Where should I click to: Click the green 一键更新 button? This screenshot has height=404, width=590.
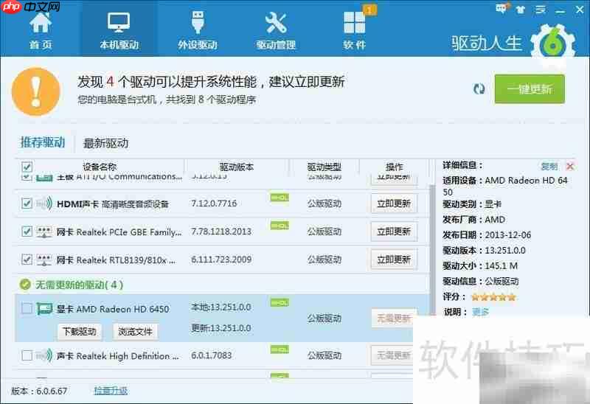point(530,88)
